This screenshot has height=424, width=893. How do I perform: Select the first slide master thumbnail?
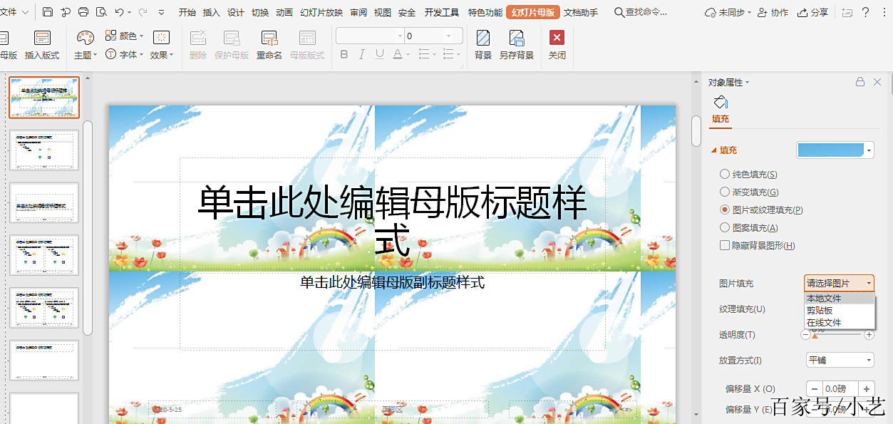click(44, 97)
